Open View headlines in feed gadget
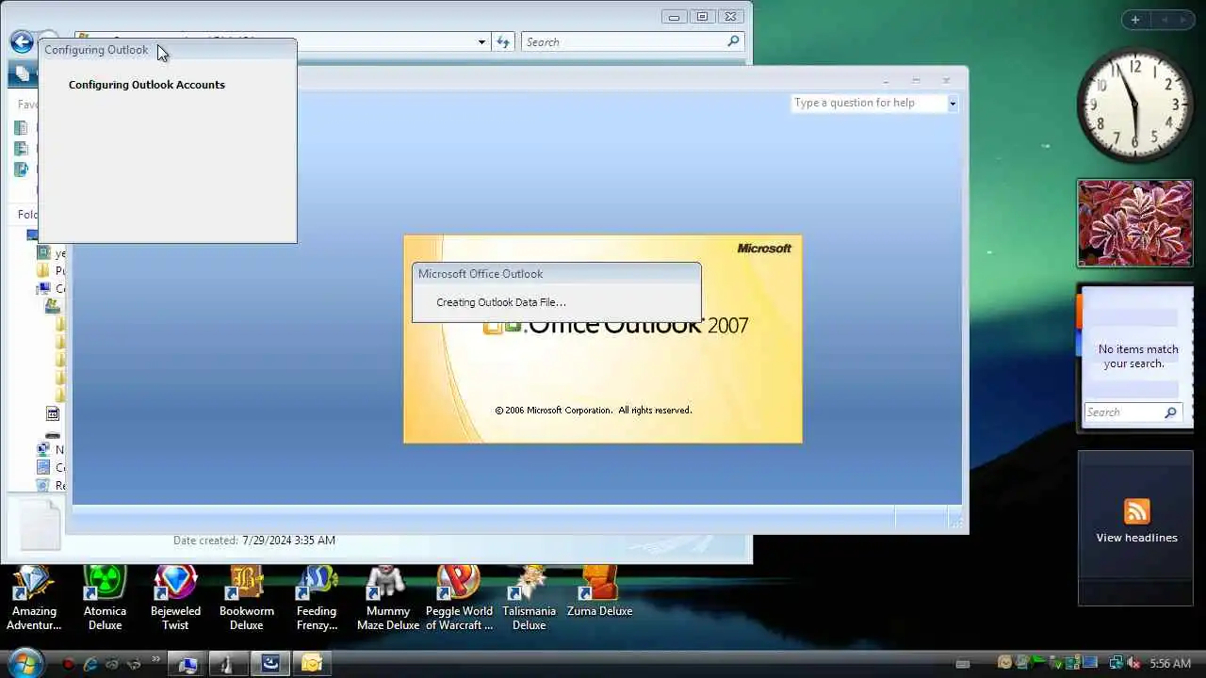 click(1136, 538)
